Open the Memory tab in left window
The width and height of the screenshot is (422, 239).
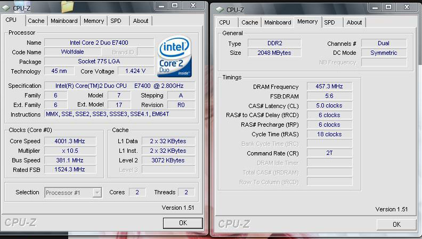94,21
